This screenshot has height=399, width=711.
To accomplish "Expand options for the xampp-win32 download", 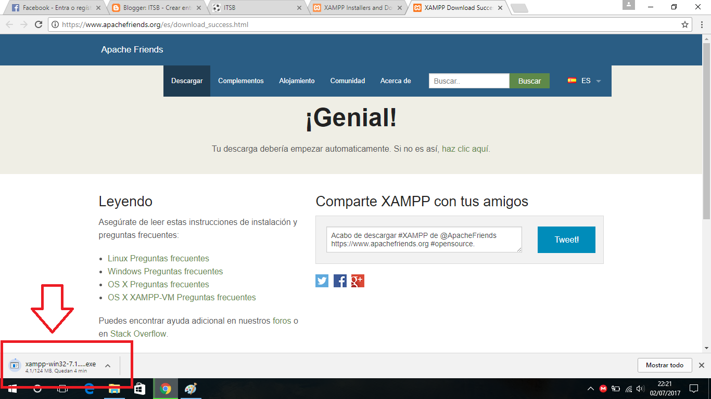I will point(108,365).
